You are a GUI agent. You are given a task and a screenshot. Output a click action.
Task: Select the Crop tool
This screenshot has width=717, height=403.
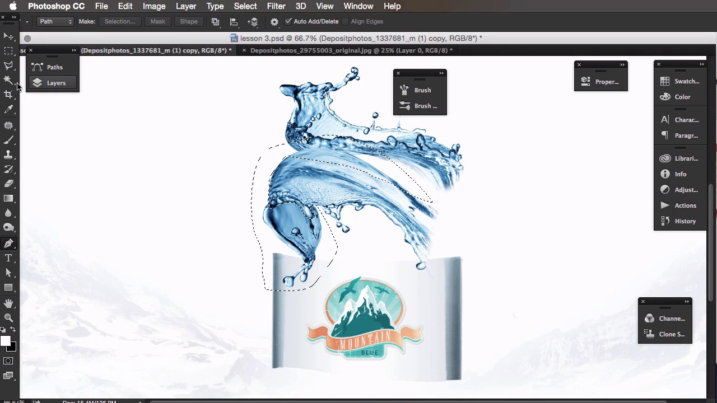click(8, 95)
